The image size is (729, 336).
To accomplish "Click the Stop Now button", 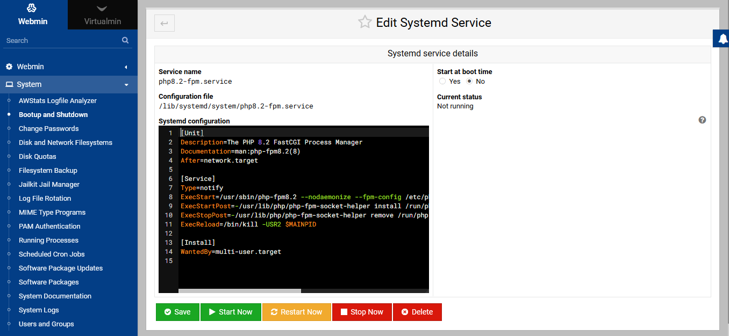I will click(362, 312).
